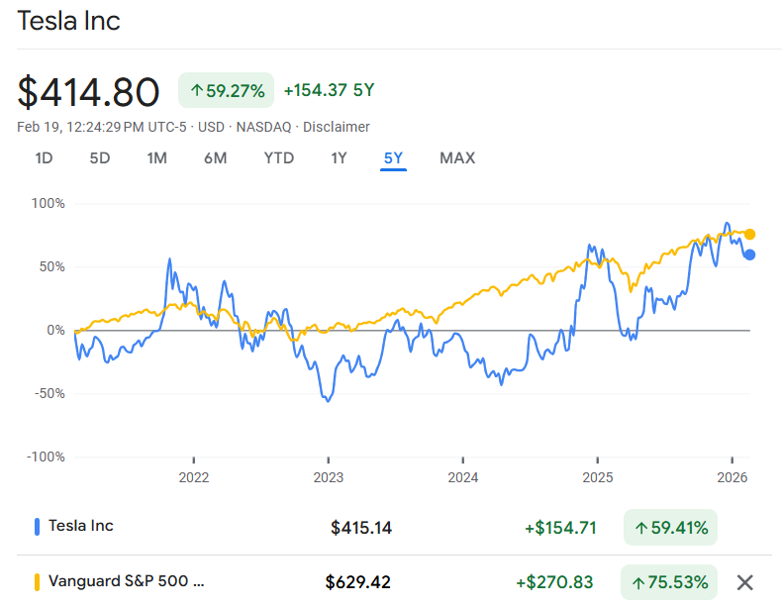Switch to the 6M range tab

pyautogui.click(x=215, y=158)
